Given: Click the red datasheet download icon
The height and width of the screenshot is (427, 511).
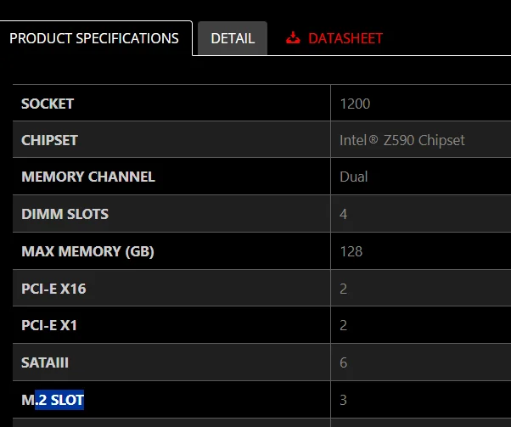Looking at the screenshot, I should click(293, 38).
